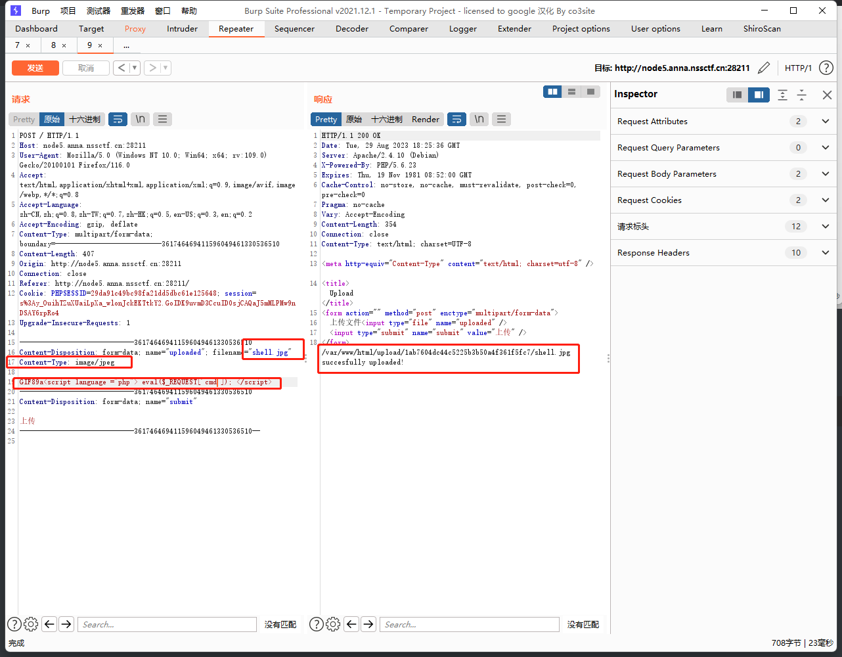
Task: Select response Render view
Action: click(x=426, y=119)
